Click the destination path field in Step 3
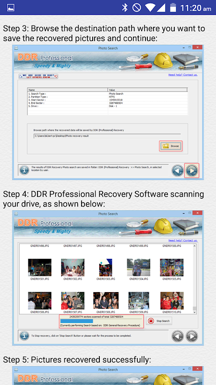Image resolution: width=216 pixels, height=385 pixels. (x=107, y=136)
